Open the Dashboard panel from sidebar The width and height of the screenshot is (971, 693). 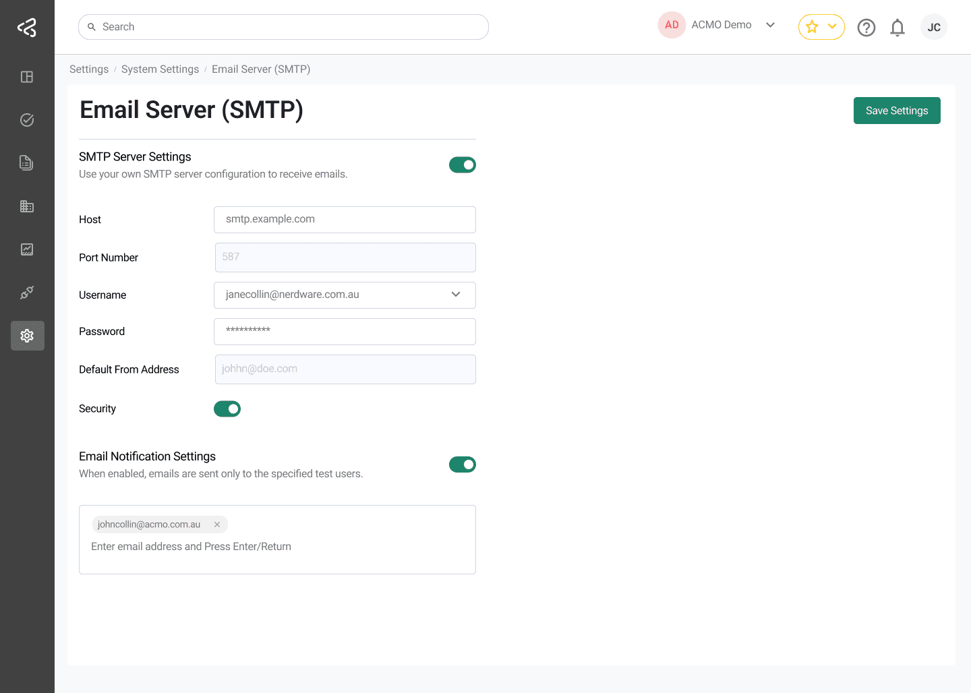27,77
